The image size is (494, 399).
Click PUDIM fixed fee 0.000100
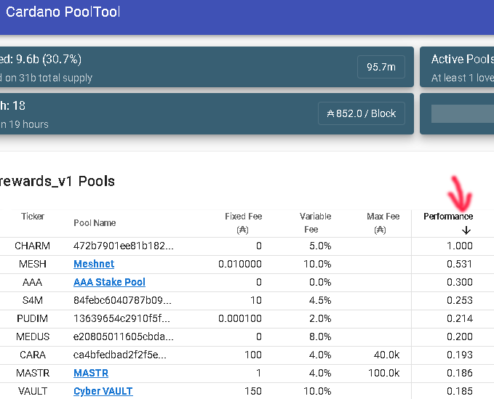pyautogui.click(x=240, y=319)
